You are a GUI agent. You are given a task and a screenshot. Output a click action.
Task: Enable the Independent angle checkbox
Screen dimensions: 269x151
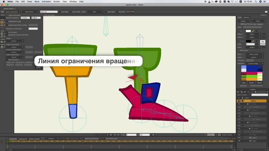click(7, 21)
